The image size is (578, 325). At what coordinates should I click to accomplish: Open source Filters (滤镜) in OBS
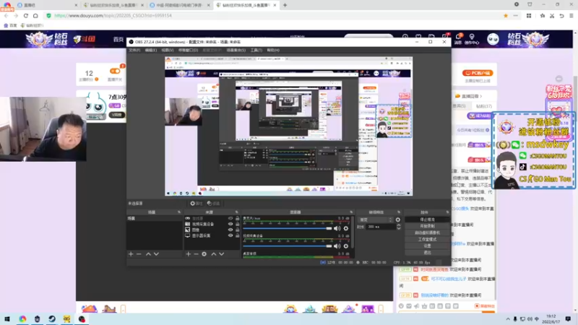click(213, 204)
